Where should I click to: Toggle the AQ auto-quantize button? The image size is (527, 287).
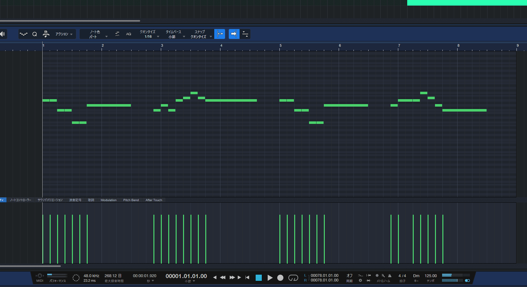(129, 34)
